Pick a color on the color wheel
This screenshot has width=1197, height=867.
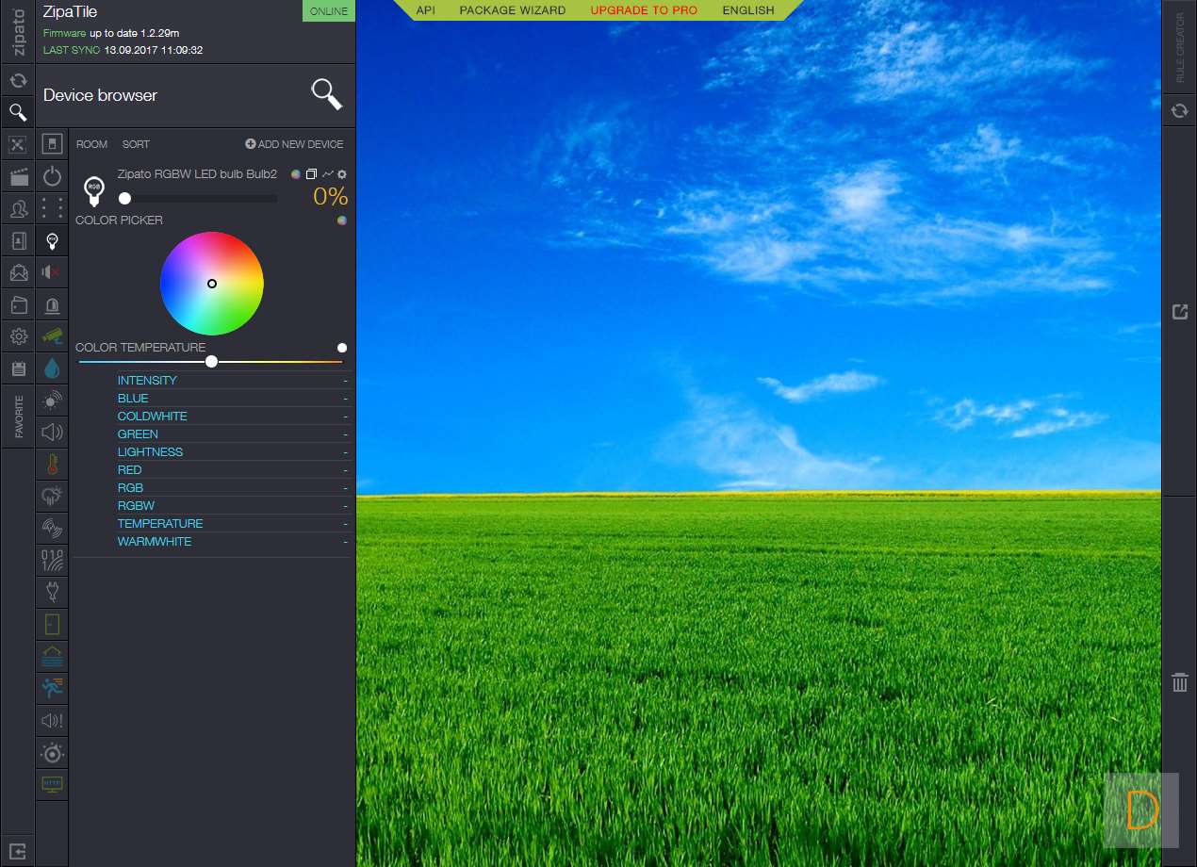pos(212,284)
